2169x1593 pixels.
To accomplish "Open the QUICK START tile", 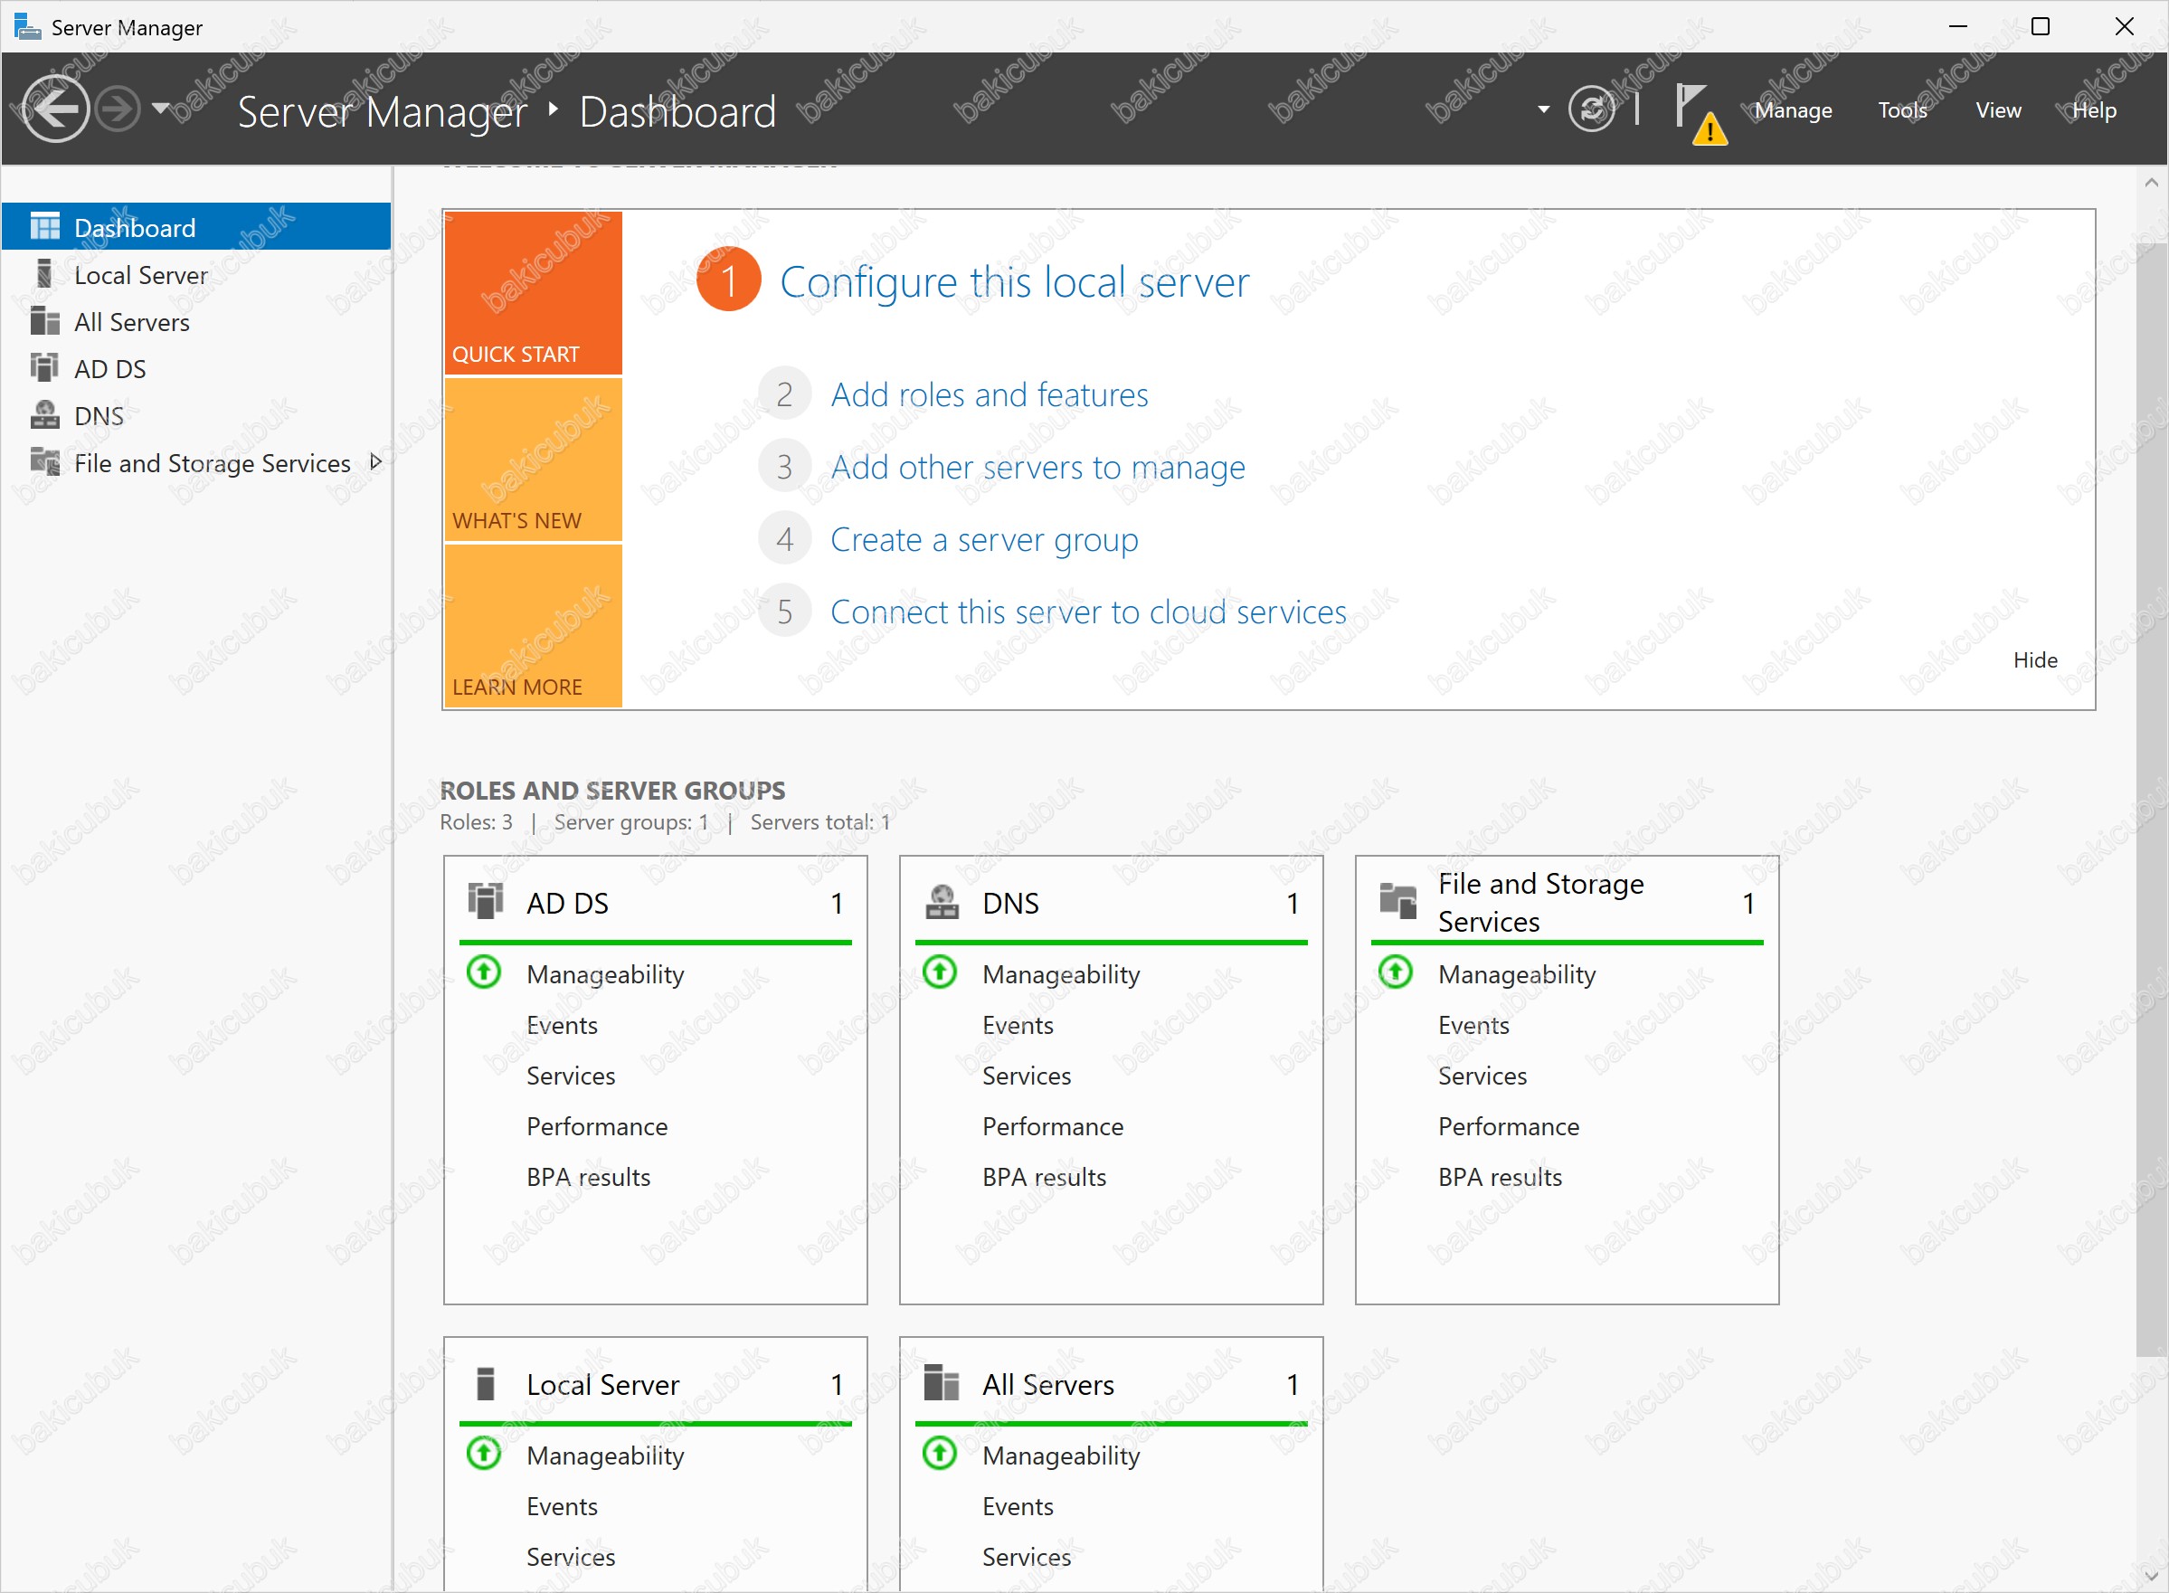I will [x=533, y=292].
